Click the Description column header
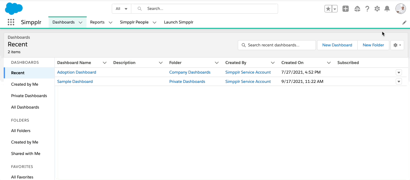The image size is (410, 180). [124, 63]
